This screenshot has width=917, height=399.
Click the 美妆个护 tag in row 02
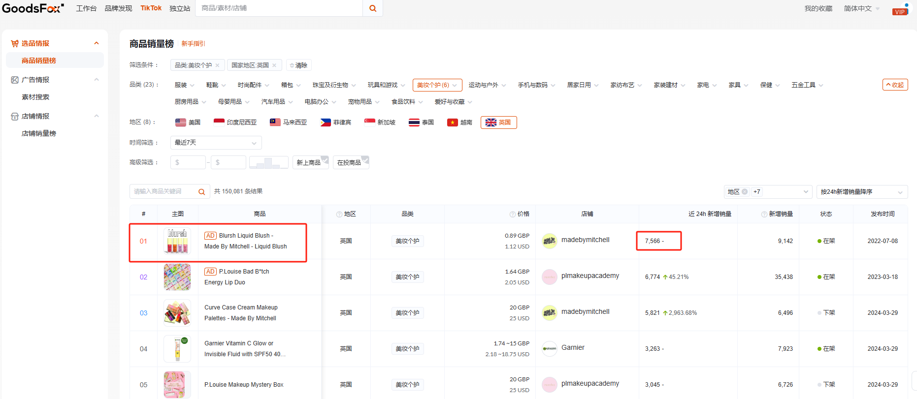click(x=408, y=277)
